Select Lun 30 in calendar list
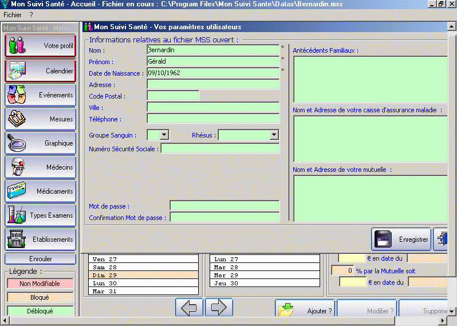This screenshot has width=457, height=326. pyautogui.click(x=143, y=283)
